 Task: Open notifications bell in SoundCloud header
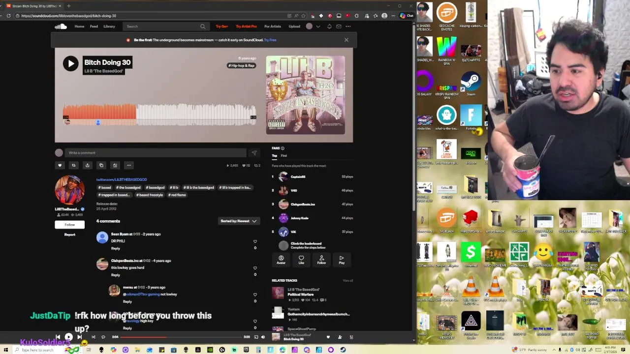click(329, 27)
